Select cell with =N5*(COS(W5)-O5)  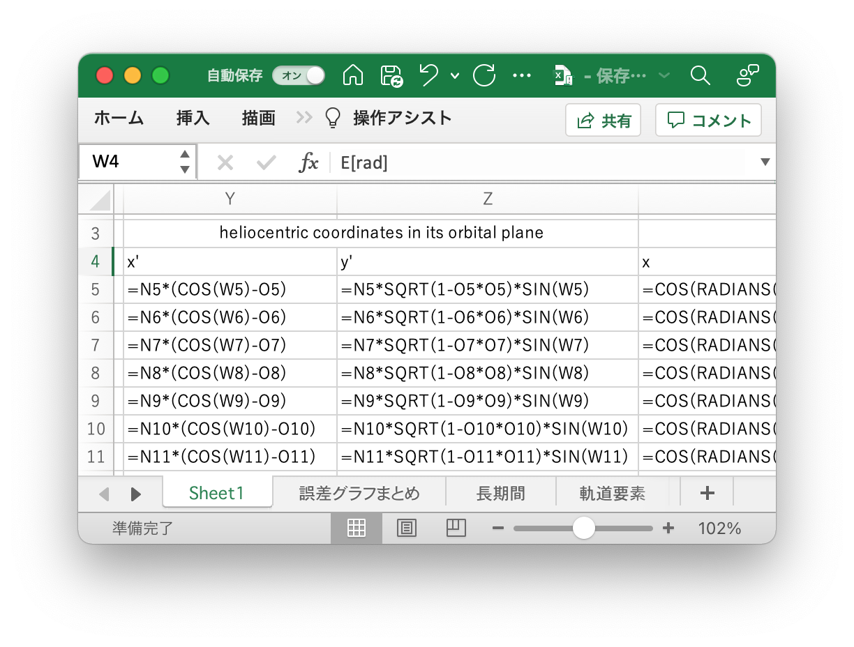[x=230, y=289]
